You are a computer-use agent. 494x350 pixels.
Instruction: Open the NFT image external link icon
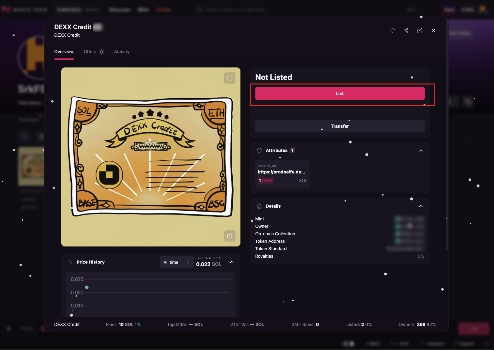click(x=230, y=236)
